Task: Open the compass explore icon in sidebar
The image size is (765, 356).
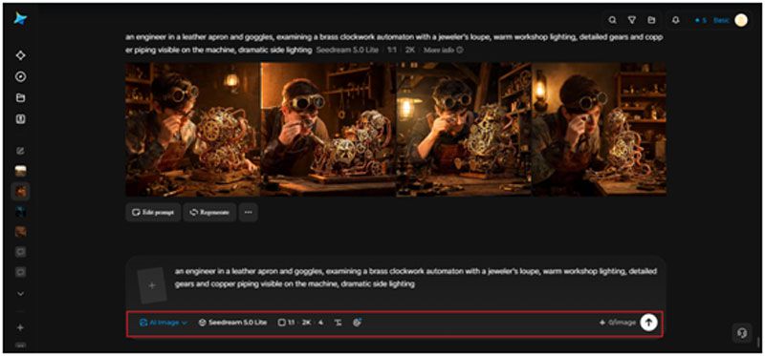Action: pyautogui.click(x=20, y=76)
